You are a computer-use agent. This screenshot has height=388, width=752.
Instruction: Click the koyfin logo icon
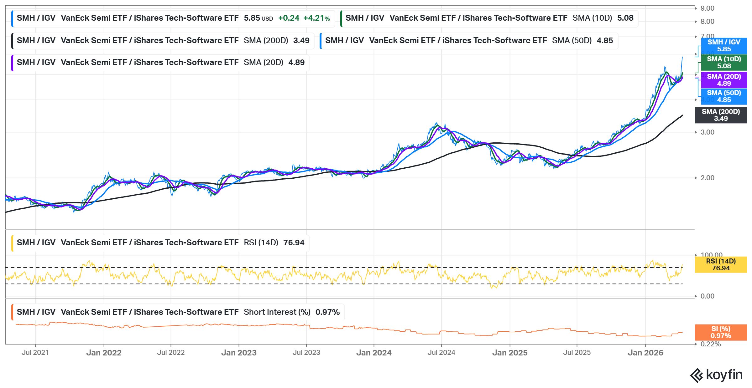(697, 375)
